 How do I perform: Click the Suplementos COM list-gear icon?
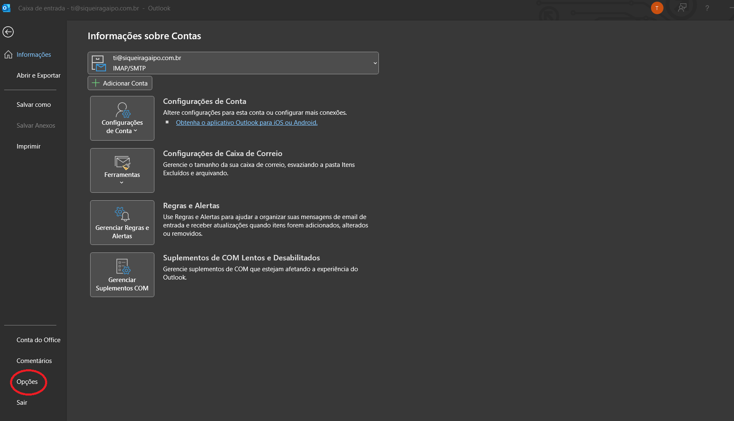123,267
